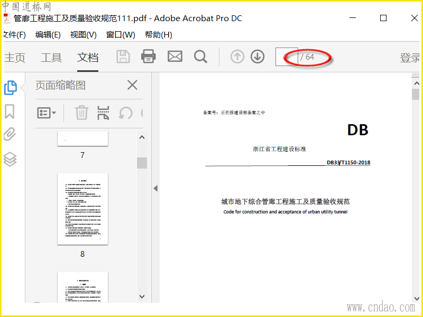Open the 文件(F) menu
The width and height of the screenshot is (423, 317).
[x=15, y=35]
